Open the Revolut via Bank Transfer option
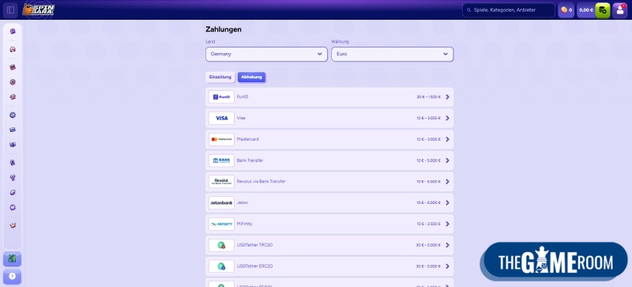632x287 pixels. (x=329, y=182)
